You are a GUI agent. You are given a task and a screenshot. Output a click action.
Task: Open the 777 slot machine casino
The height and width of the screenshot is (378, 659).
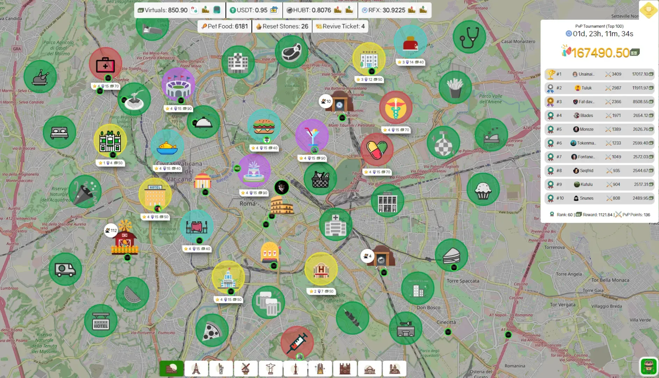point(270,252)
